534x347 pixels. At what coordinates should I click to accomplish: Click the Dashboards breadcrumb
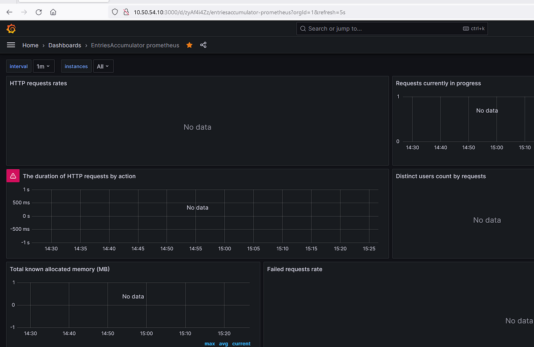[x=65, y=45]
